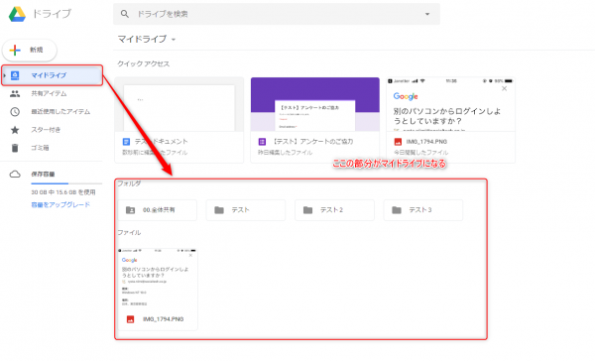Viewport: 595px width, 361px height.
Task: Click the フォルダ section heading
Action: click(129, 183)
